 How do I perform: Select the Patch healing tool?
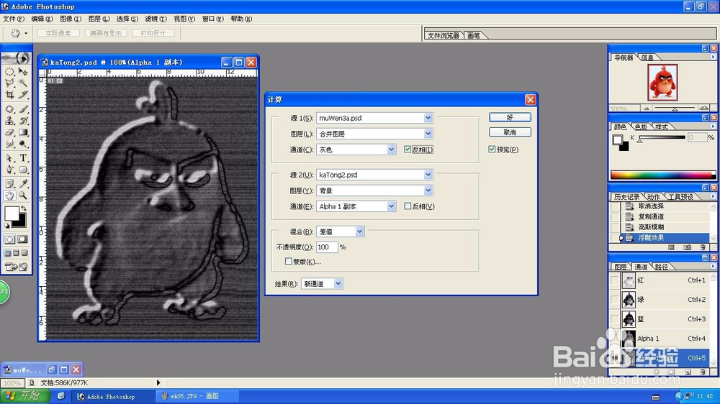9,109
